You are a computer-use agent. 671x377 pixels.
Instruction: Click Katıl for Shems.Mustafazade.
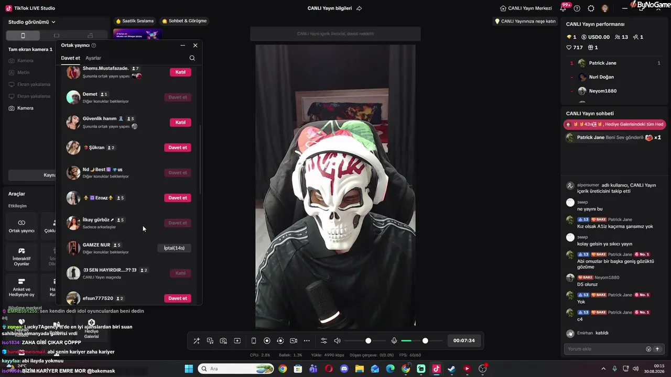pyautogui.click(x=180, y=72)
